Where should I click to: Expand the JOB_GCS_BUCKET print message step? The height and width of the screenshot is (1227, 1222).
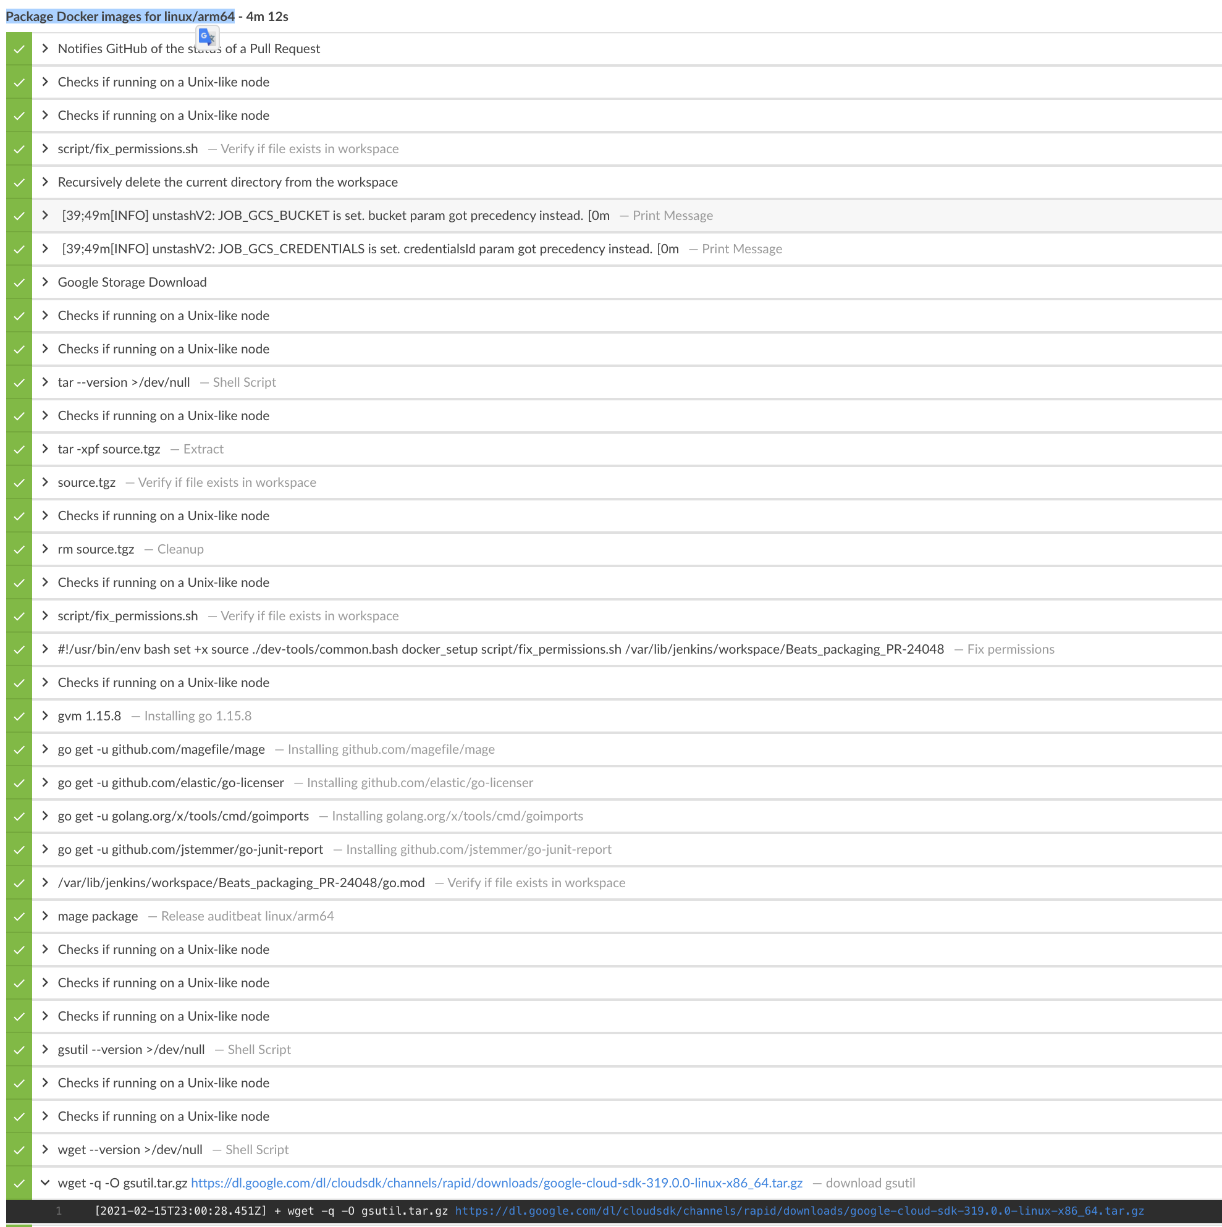(x=45, y=215)
